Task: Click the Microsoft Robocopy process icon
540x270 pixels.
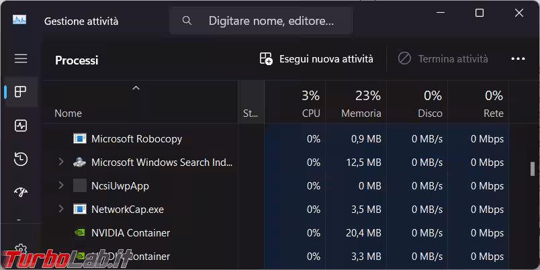Action: tap(80, 139)
